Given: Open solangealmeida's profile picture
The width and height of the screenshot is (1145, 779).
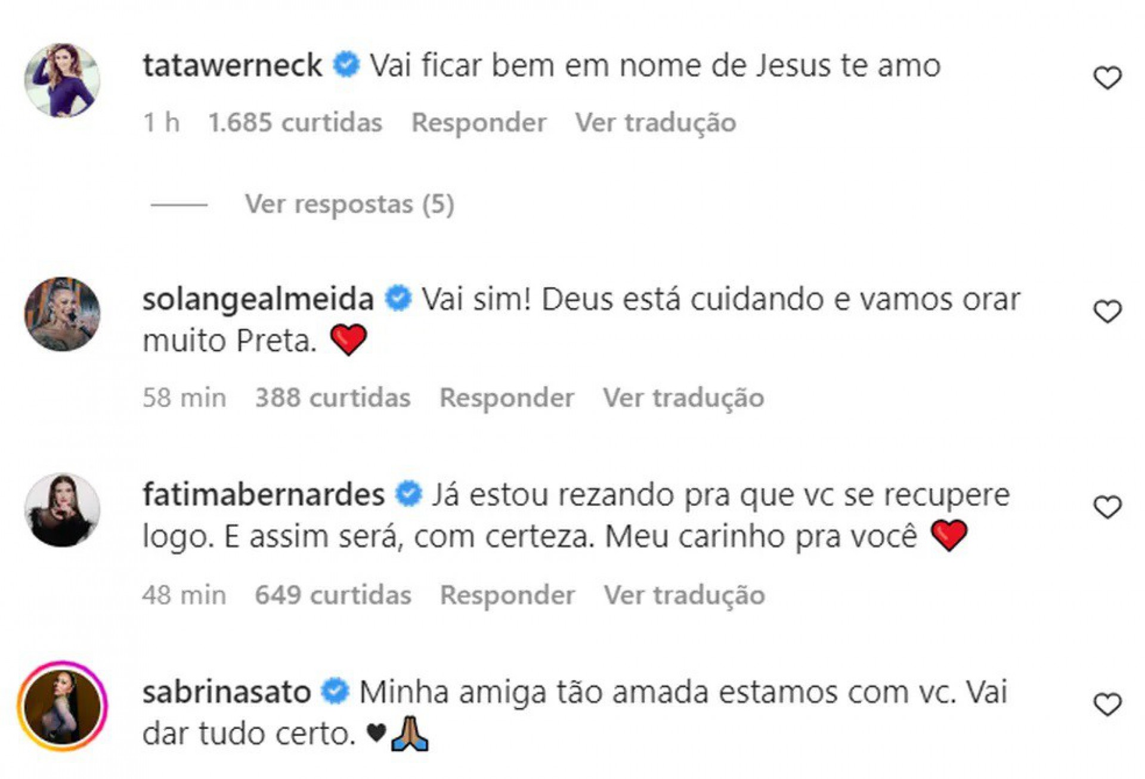Looking at the screenshot, I should (62, 314).
